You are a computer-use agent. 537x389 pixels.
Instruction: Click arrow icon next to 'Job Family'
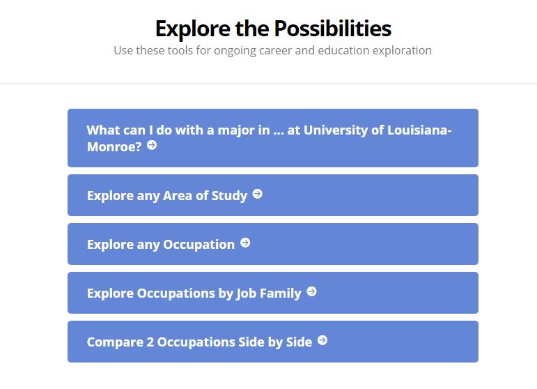pos(311,291)
